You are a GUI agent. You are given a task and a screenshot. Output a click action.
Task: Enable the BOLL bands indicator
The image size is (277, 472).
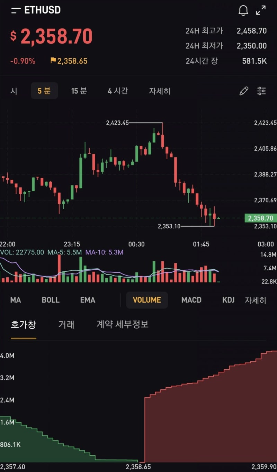(51, 300)
